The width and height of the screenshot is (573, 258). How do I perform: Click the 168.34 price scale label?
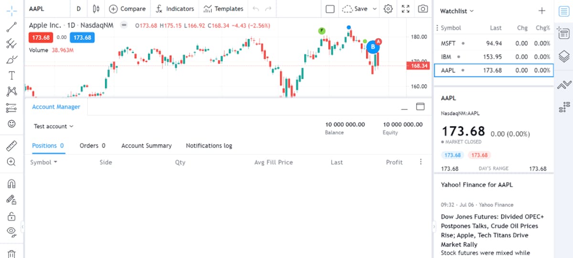(x=418, y=66)
